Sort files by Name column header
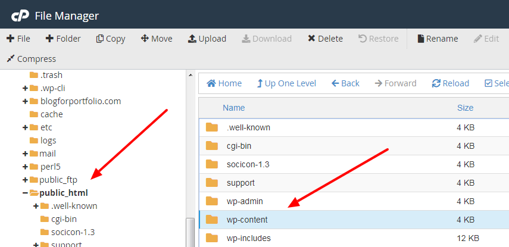The image size is (509, 247). (233, 108)
